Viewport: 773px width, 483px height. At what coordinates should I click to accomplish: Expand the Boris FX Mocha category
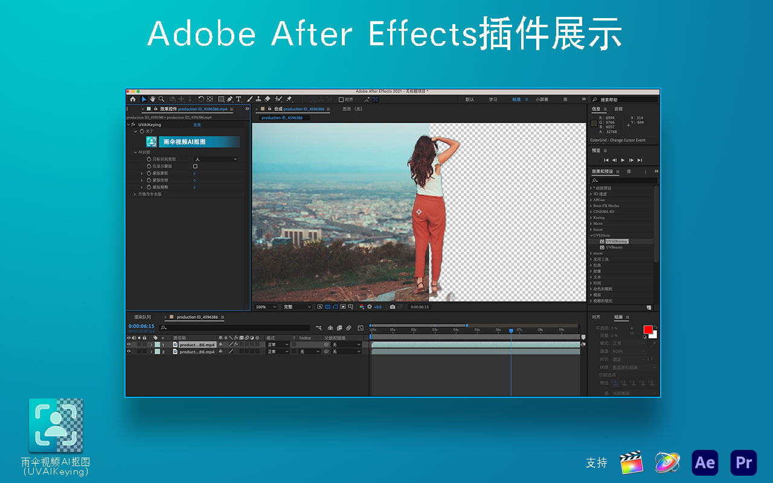pos(591,206)
